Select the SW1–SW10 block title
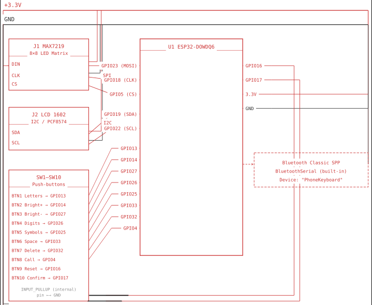 pyautogui.click(x=49, y=177)
